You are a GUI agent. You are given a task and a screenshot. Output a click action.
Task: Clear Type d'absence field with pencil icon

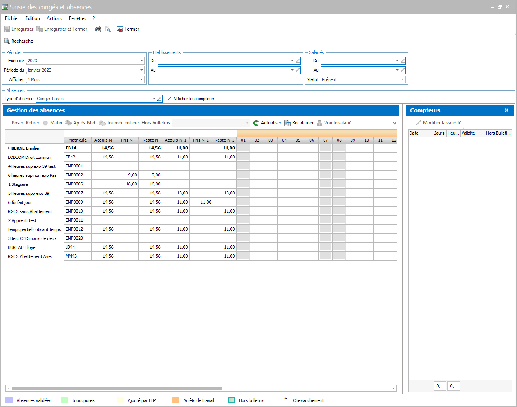159,99
